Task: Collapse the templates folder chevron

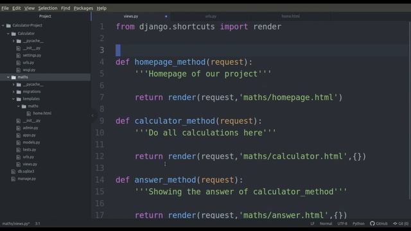Action: 13,99
